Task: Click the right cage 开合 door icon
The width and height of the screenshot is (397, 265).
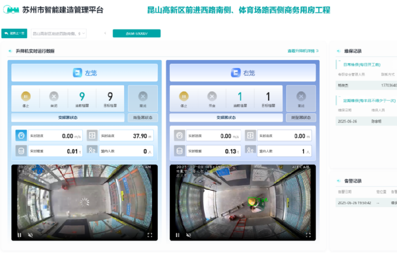Action: tap(212, 96)
